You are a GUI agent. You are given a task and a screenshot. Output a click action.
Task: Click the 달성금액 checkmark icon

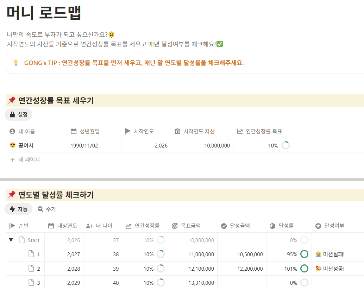(223, 226)
